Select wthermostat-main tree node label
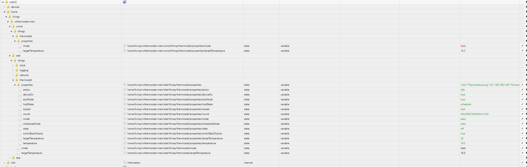527x167 pixels. pos(25,21)
